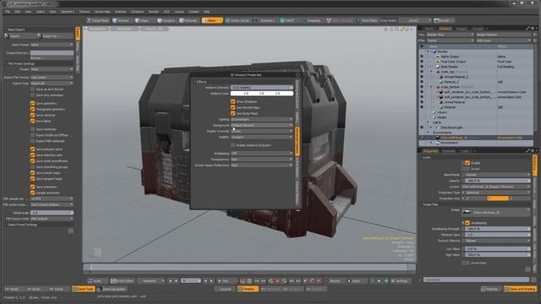Open the Render menu
Viewport: 541px width, 304px height.
click(x=154, y=12)
